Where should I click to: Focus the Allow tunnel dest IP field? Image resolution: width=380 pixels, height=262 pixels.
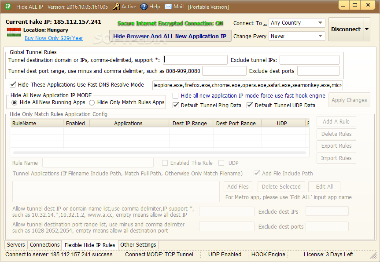click(x=227, y=211)
